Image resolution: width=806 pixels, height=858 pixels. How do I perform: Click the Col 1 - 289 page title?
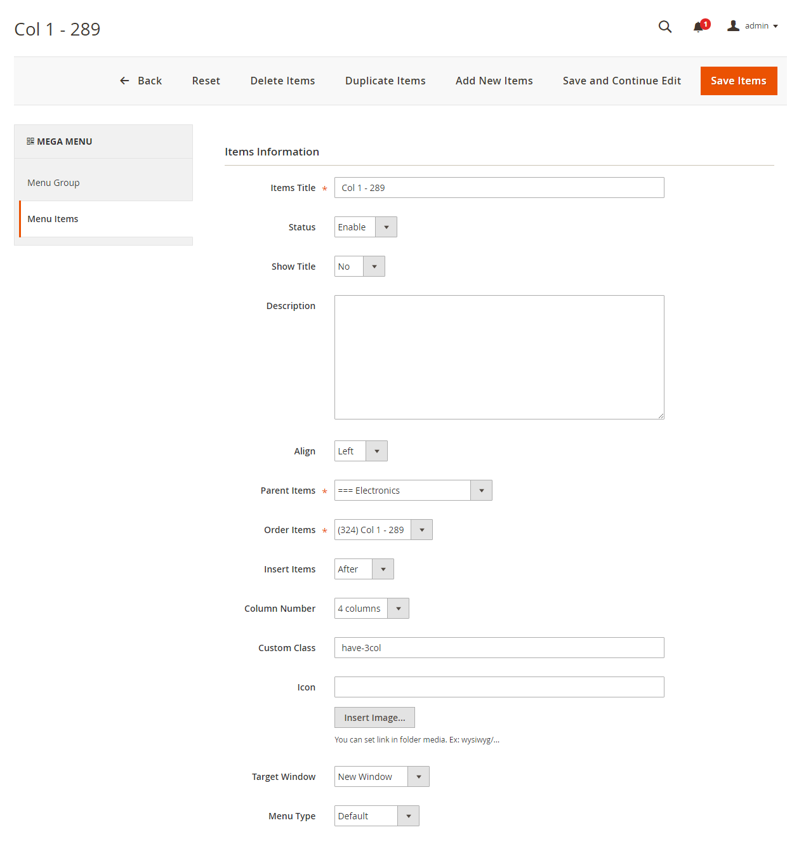(57, 29)
